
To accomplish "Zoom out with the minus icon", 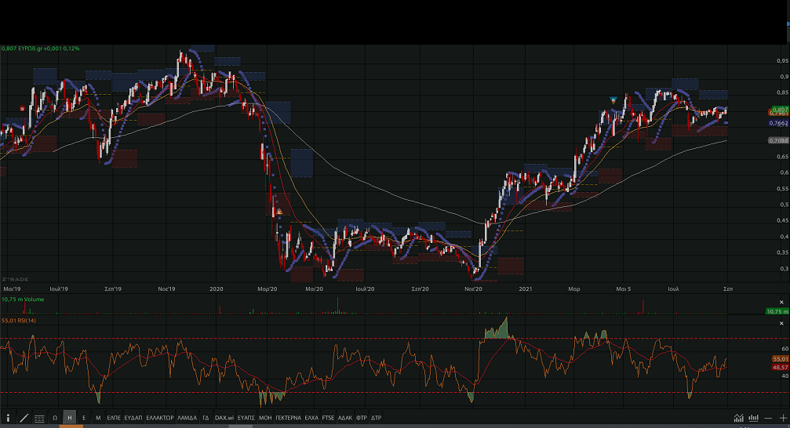I will (x=768, y=419).
